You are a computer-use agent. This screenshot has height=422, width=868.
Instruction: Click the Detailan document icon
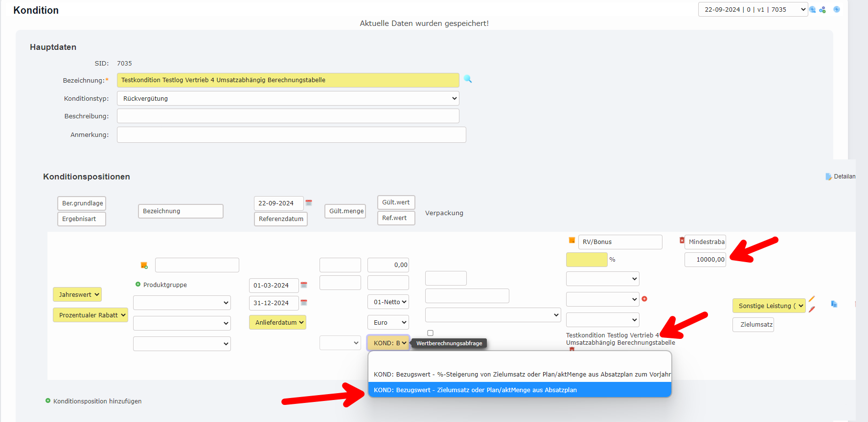coord(828,177)
